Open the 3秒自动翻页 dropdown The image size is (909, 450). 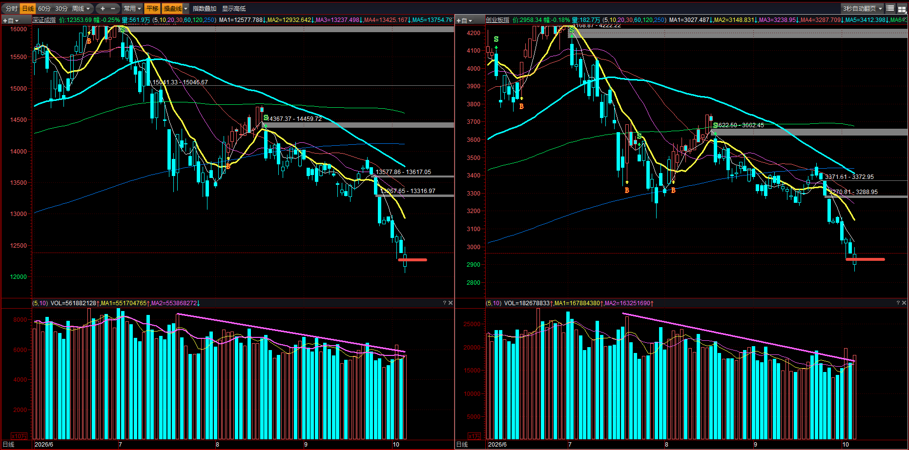862,9
